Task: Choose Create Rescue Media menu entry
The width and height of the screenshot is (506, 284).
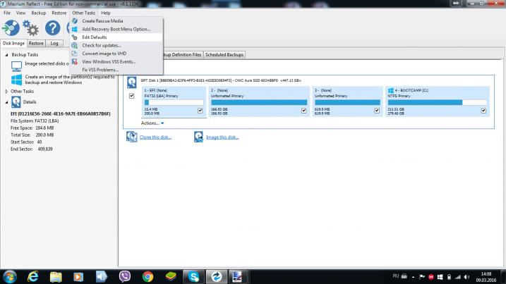Action: click(x=116, y=21)
